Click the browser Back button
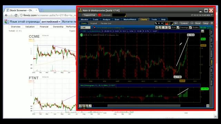 point(6,15)
